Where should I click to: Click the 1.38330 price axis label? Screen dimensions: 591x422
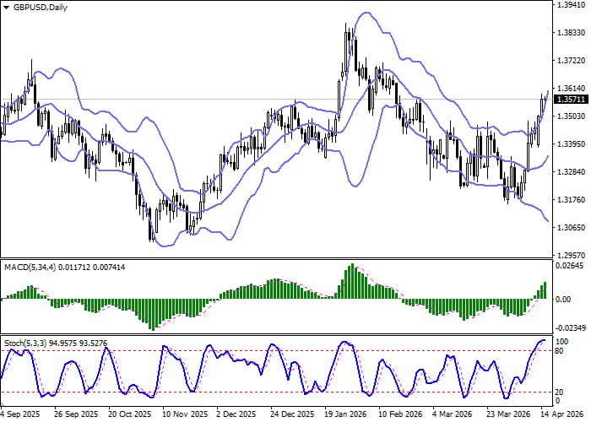click(572, 33)
